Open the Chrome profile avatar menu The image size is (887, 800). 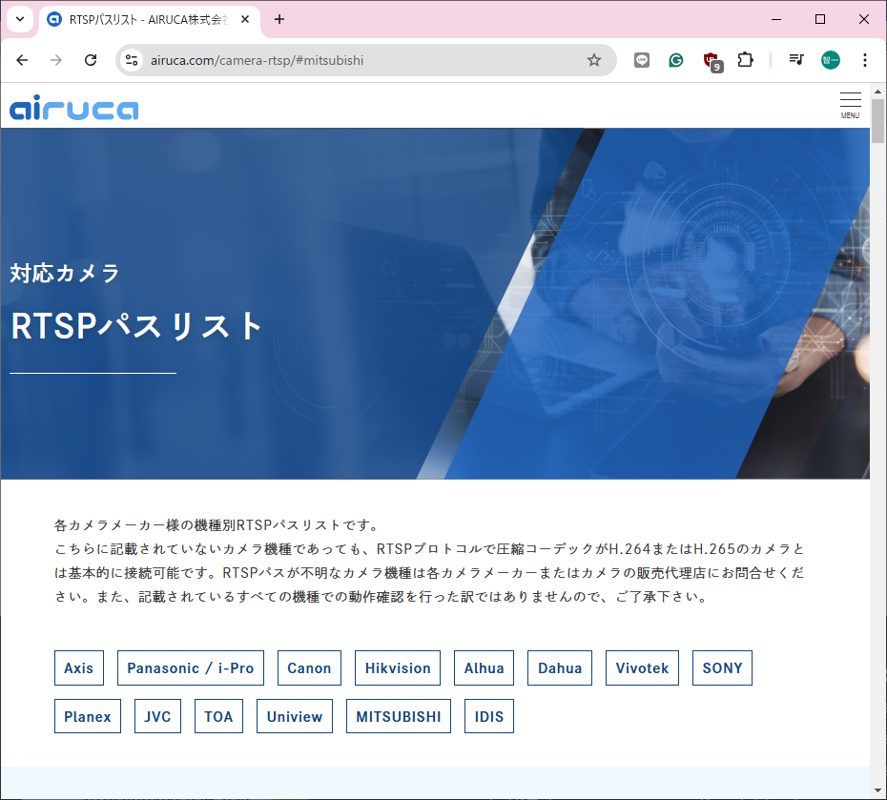point(831,60)
